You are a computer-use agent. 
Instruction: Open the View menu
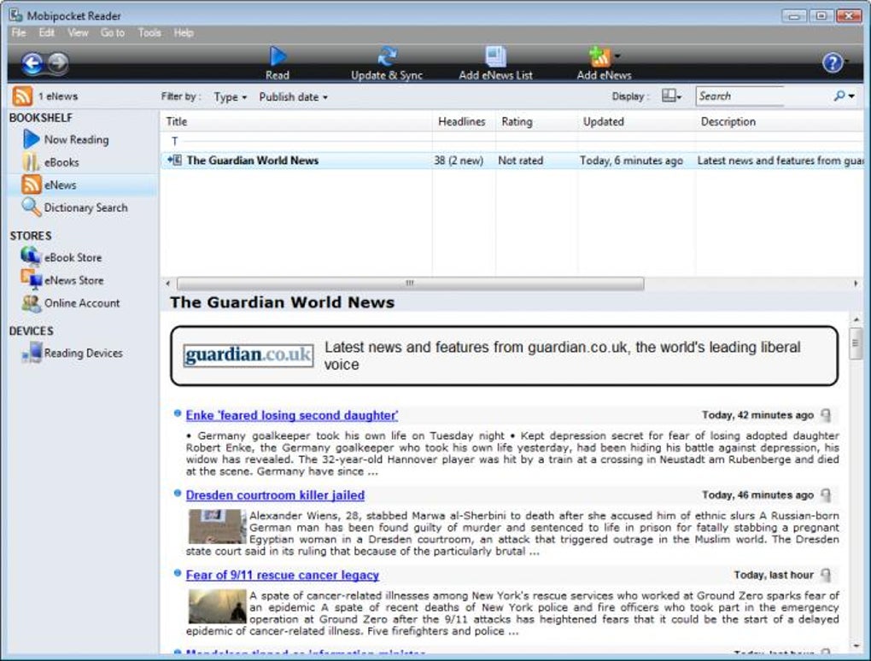click(79, 32)
